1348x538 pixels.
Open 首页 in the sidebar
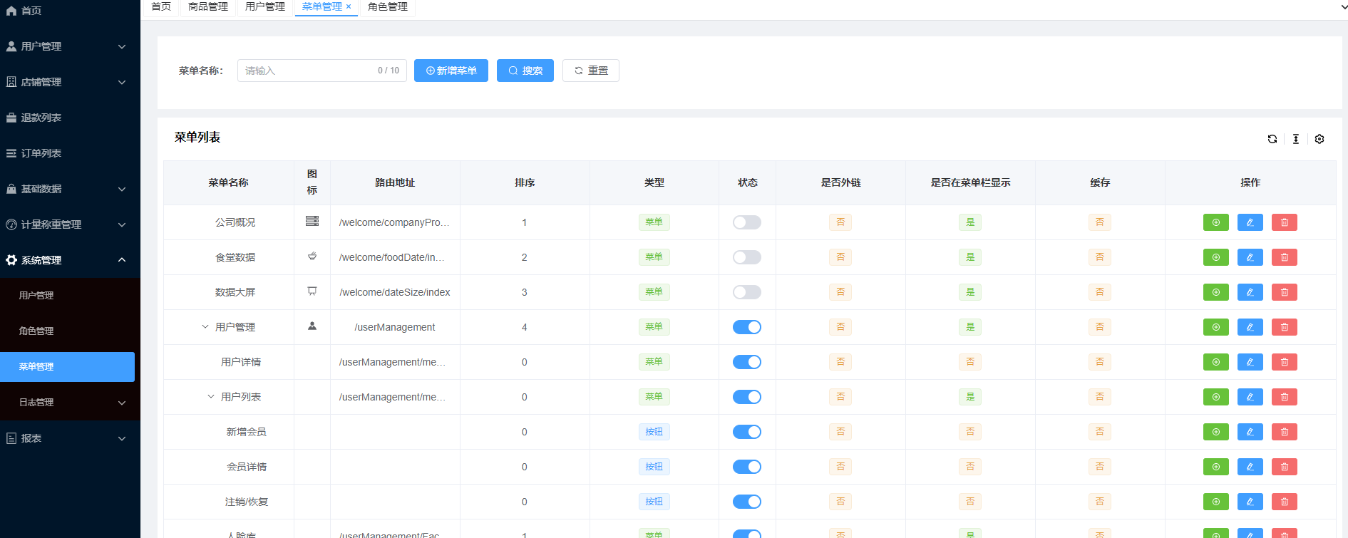point(70,11)
